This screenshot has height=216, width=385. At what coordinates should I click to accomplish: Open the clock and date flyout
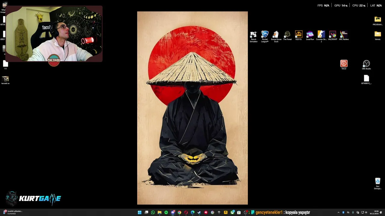pos(374,212)
